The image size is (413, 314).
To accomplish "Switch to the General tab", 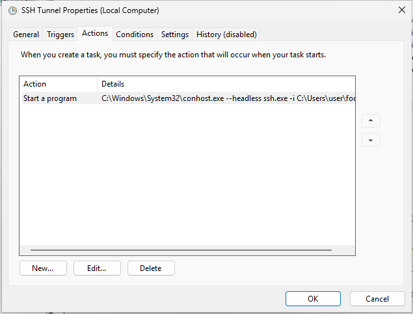I will (x=26, y=35).
